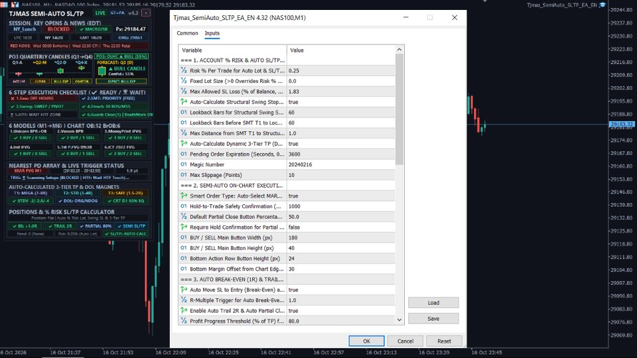
Task: Confirm settings with the OK button
Action: (366, 341)
